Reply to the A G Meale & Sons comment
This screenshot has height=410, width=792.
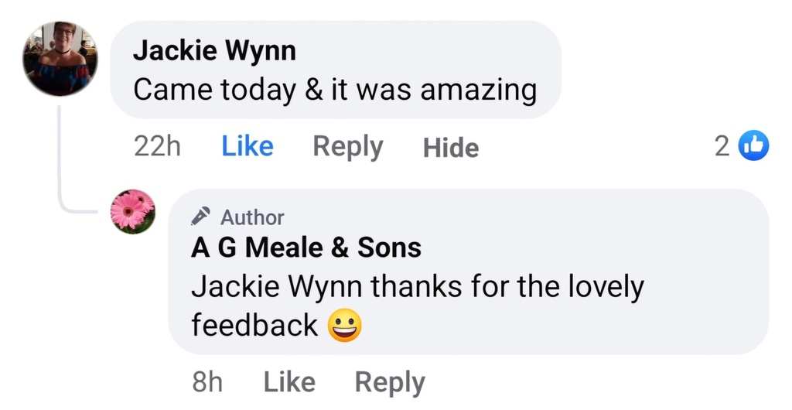[x=390, y=381]
